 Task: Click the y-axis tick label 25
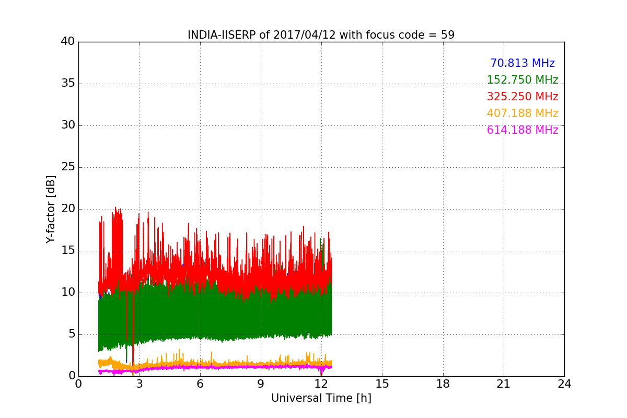[67, 167]
